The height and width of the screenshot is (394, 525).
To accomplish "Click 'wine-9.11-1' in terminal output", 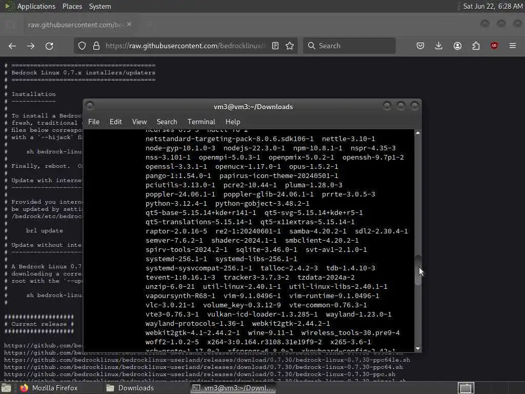I will (270, 332).
